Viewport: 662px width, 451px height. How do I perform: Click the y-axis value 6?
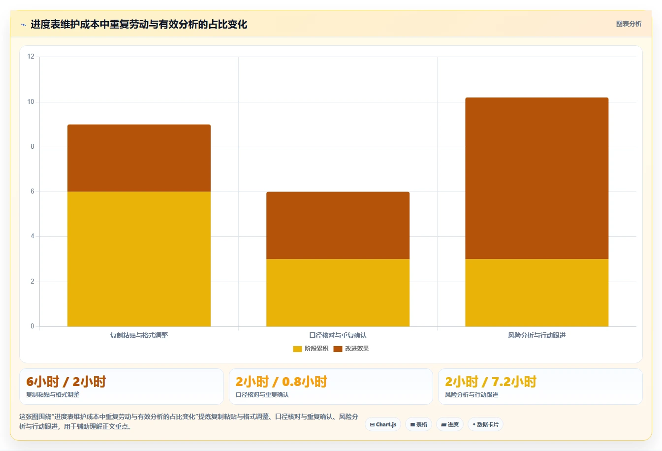tap(32, 192)
